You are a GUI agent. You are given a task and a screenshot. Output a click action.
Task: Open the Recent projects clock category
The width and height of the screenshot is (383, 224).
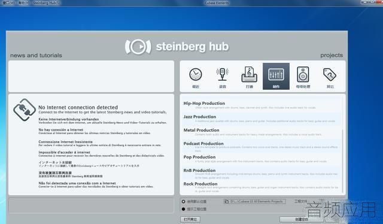[196, 77]
